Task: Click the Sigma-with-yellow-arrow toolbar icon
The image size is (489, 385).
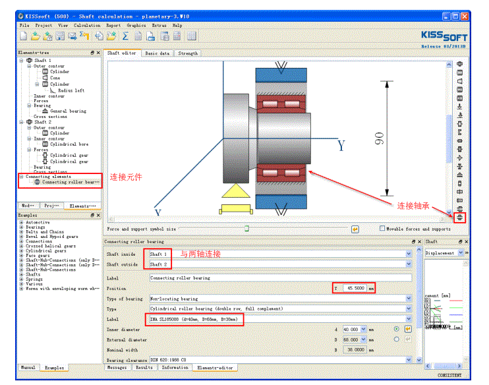Action: coord(84,36)
